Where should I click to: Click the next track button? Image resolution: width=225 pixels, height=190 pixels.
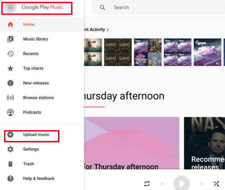(x=202, y=184)
